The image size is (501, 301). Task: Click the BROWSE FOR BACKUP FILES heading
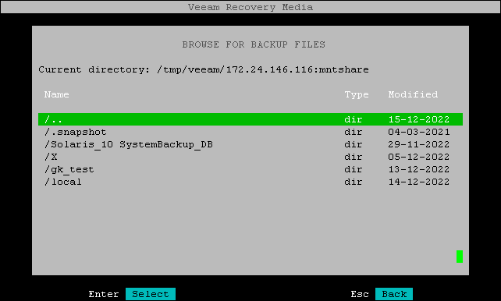pyautogui.click(x=254, y=44)
